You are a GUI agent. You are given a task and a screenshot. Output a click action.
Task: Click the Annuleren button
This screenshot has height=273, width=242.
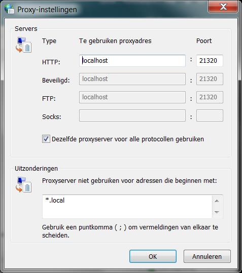[207, 256]
